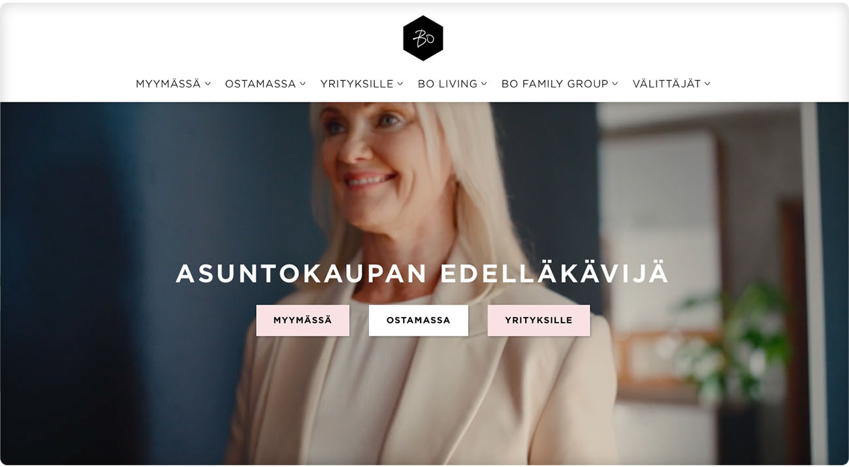The image size is (849, 467).
Task: Click the ASUNTOKAUPAN EDELLÄKÄVIJÄ headline
Action: [x=422, y=273]
